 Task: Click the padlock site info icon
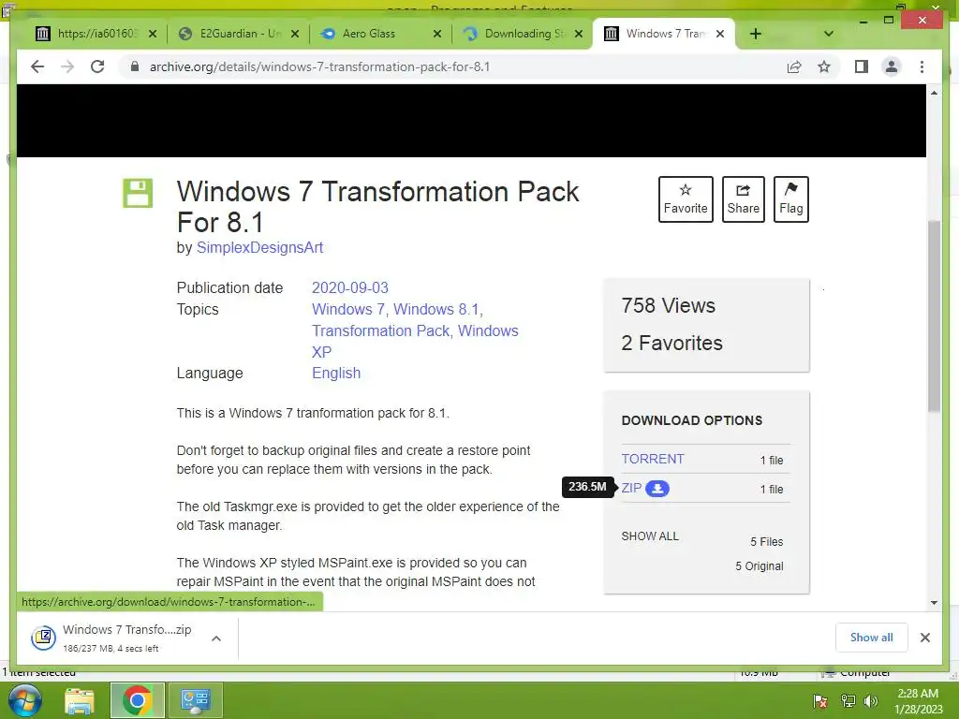[x=135, y=66]
